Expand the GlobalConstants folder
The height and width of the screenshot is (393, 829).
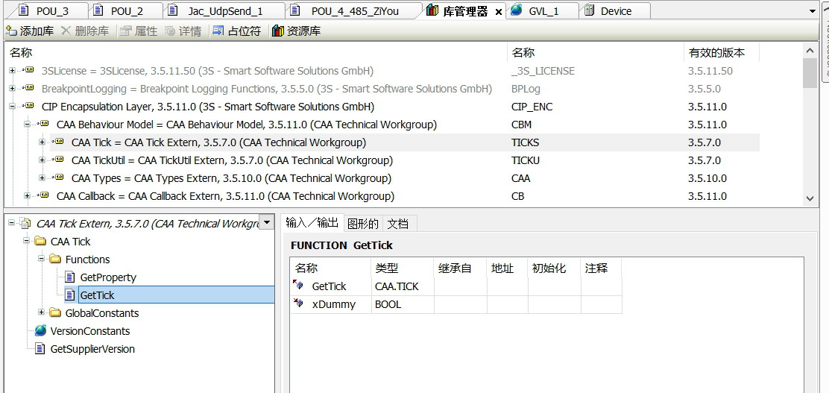pos(42,312)
